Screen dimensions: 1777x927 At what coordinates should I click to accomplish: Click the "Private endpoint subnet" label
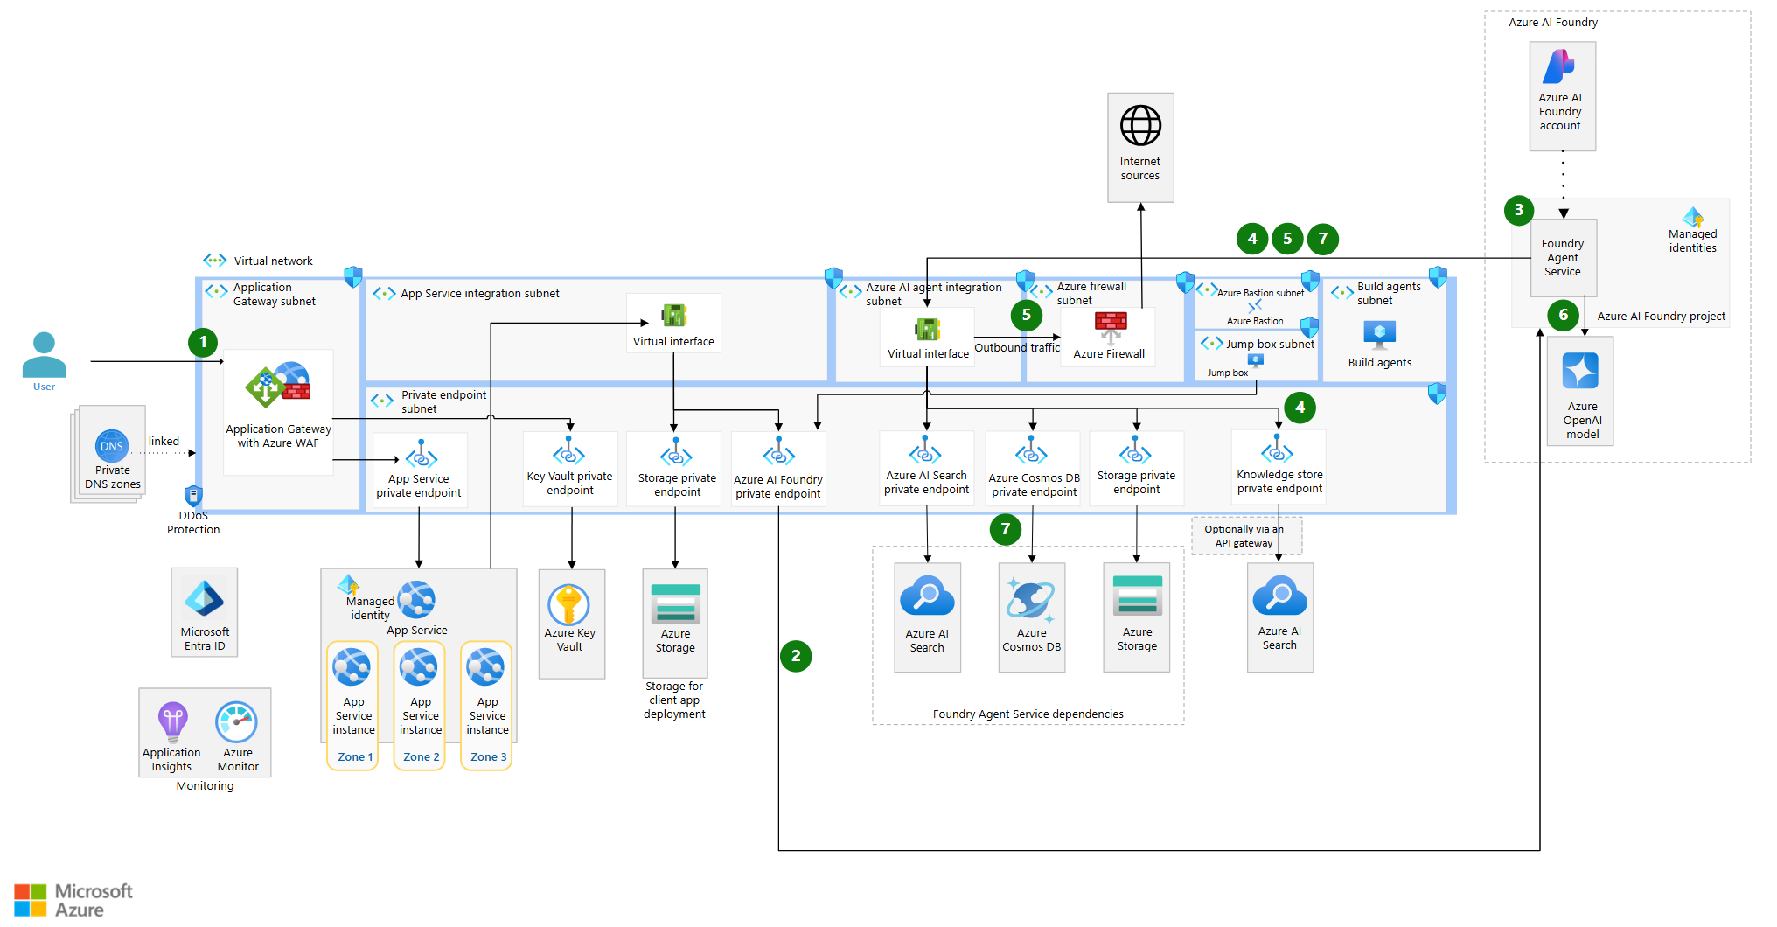443,401
